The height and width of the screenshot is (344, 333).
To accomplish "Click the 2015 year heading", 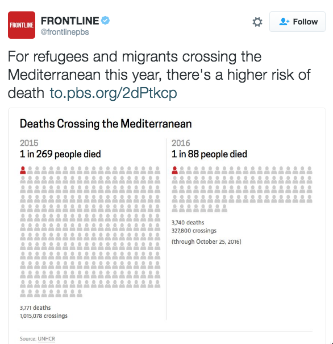I will tap(29, 143).
